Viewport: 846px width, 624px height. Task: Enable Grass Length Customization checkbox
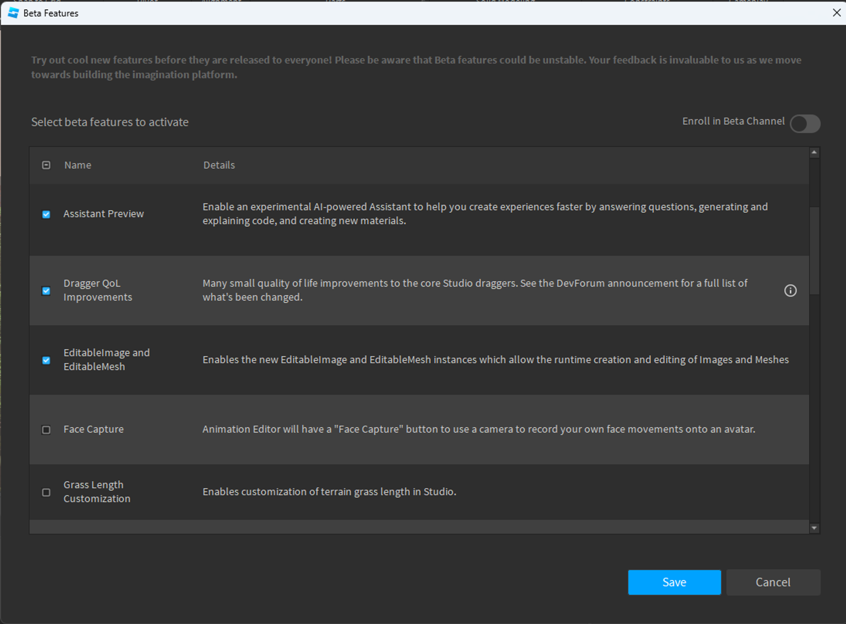point(46,493)
